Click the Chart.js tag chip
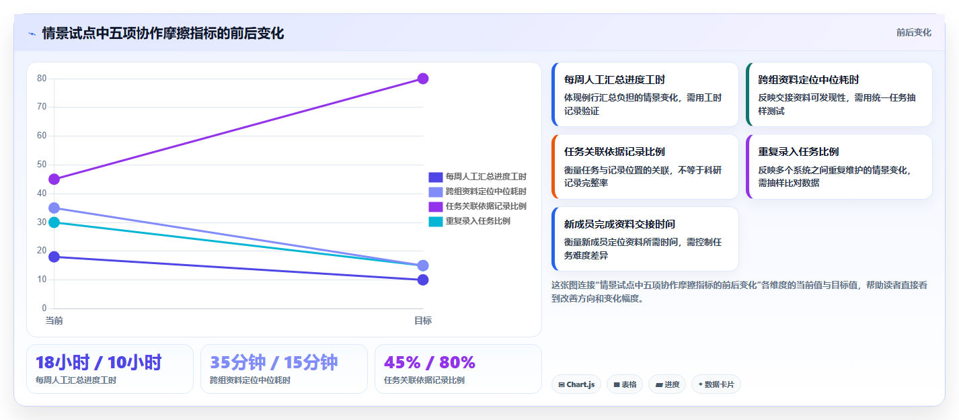The height and width of the screenshot is (420, 959). tap(576, 384)
